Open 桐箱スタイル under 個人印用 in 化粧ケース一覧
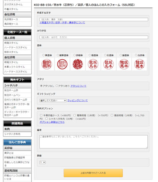 pos(11,43)
